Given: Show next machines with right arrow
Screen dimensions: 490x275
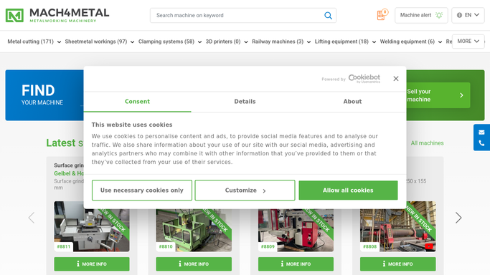Looking at the screenshot, I should pos(458,218).
